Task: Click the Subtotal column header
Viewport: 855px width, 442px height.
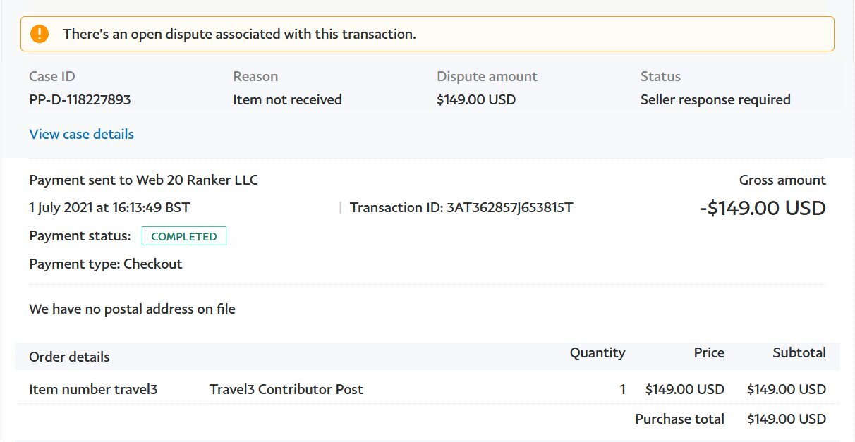Action: pos(799,352)
